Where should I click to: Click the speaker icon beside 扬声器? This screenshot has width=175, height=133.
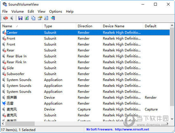click(x=4, y=98)
